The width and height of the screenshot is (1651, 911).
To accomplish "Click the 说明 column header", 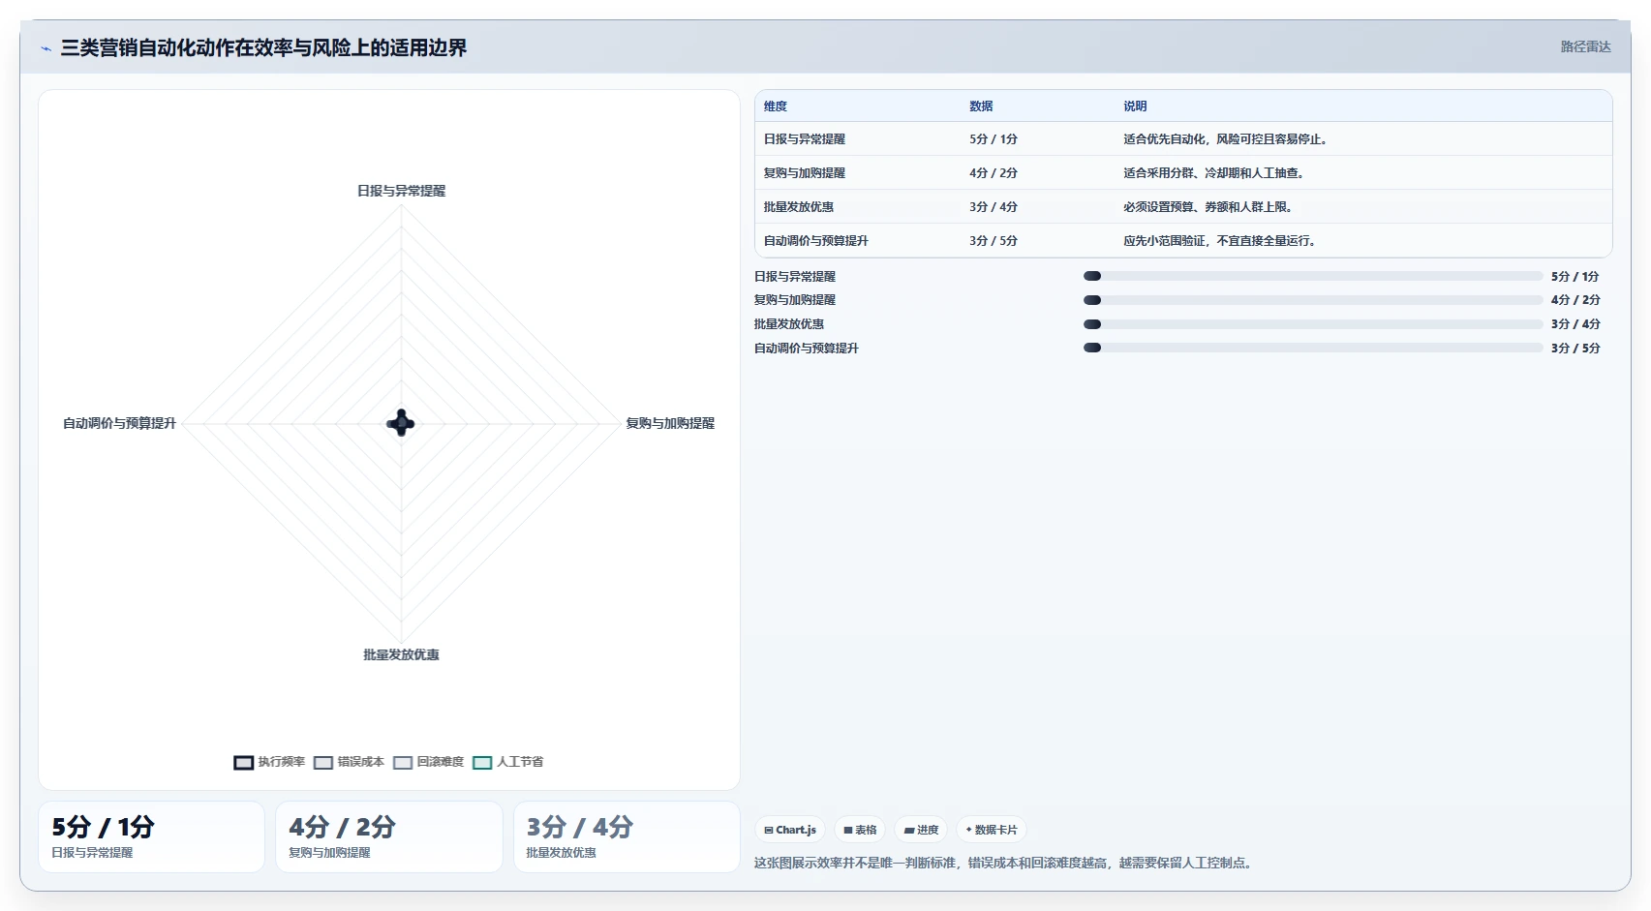I will pyautogui.click(x=1135, y=106).
